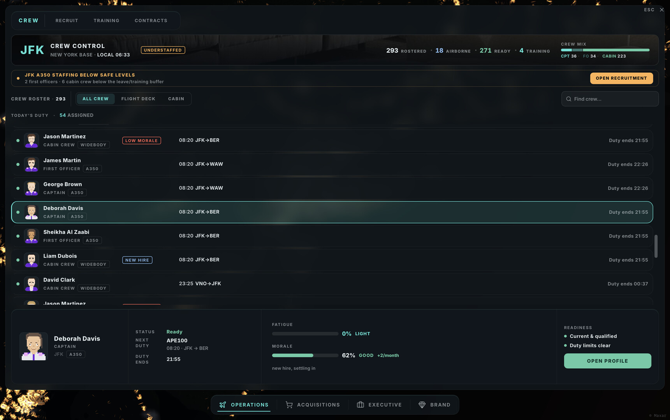Click Sheikha Al Zaabi's avatar icon

point(32,236)
